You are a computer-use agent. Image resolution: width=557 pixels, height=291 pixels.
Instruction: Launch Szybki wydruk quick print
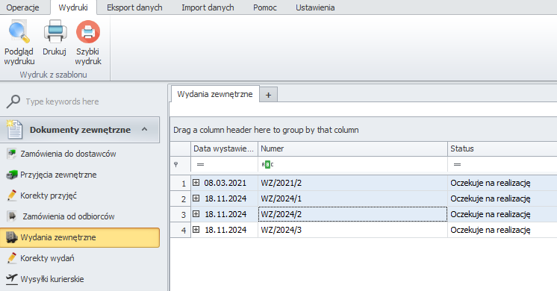88,43
